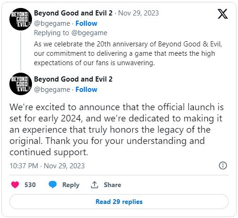
Task: Open top Beyond Good and Evil 2 avatar
Action: (21, 19)
